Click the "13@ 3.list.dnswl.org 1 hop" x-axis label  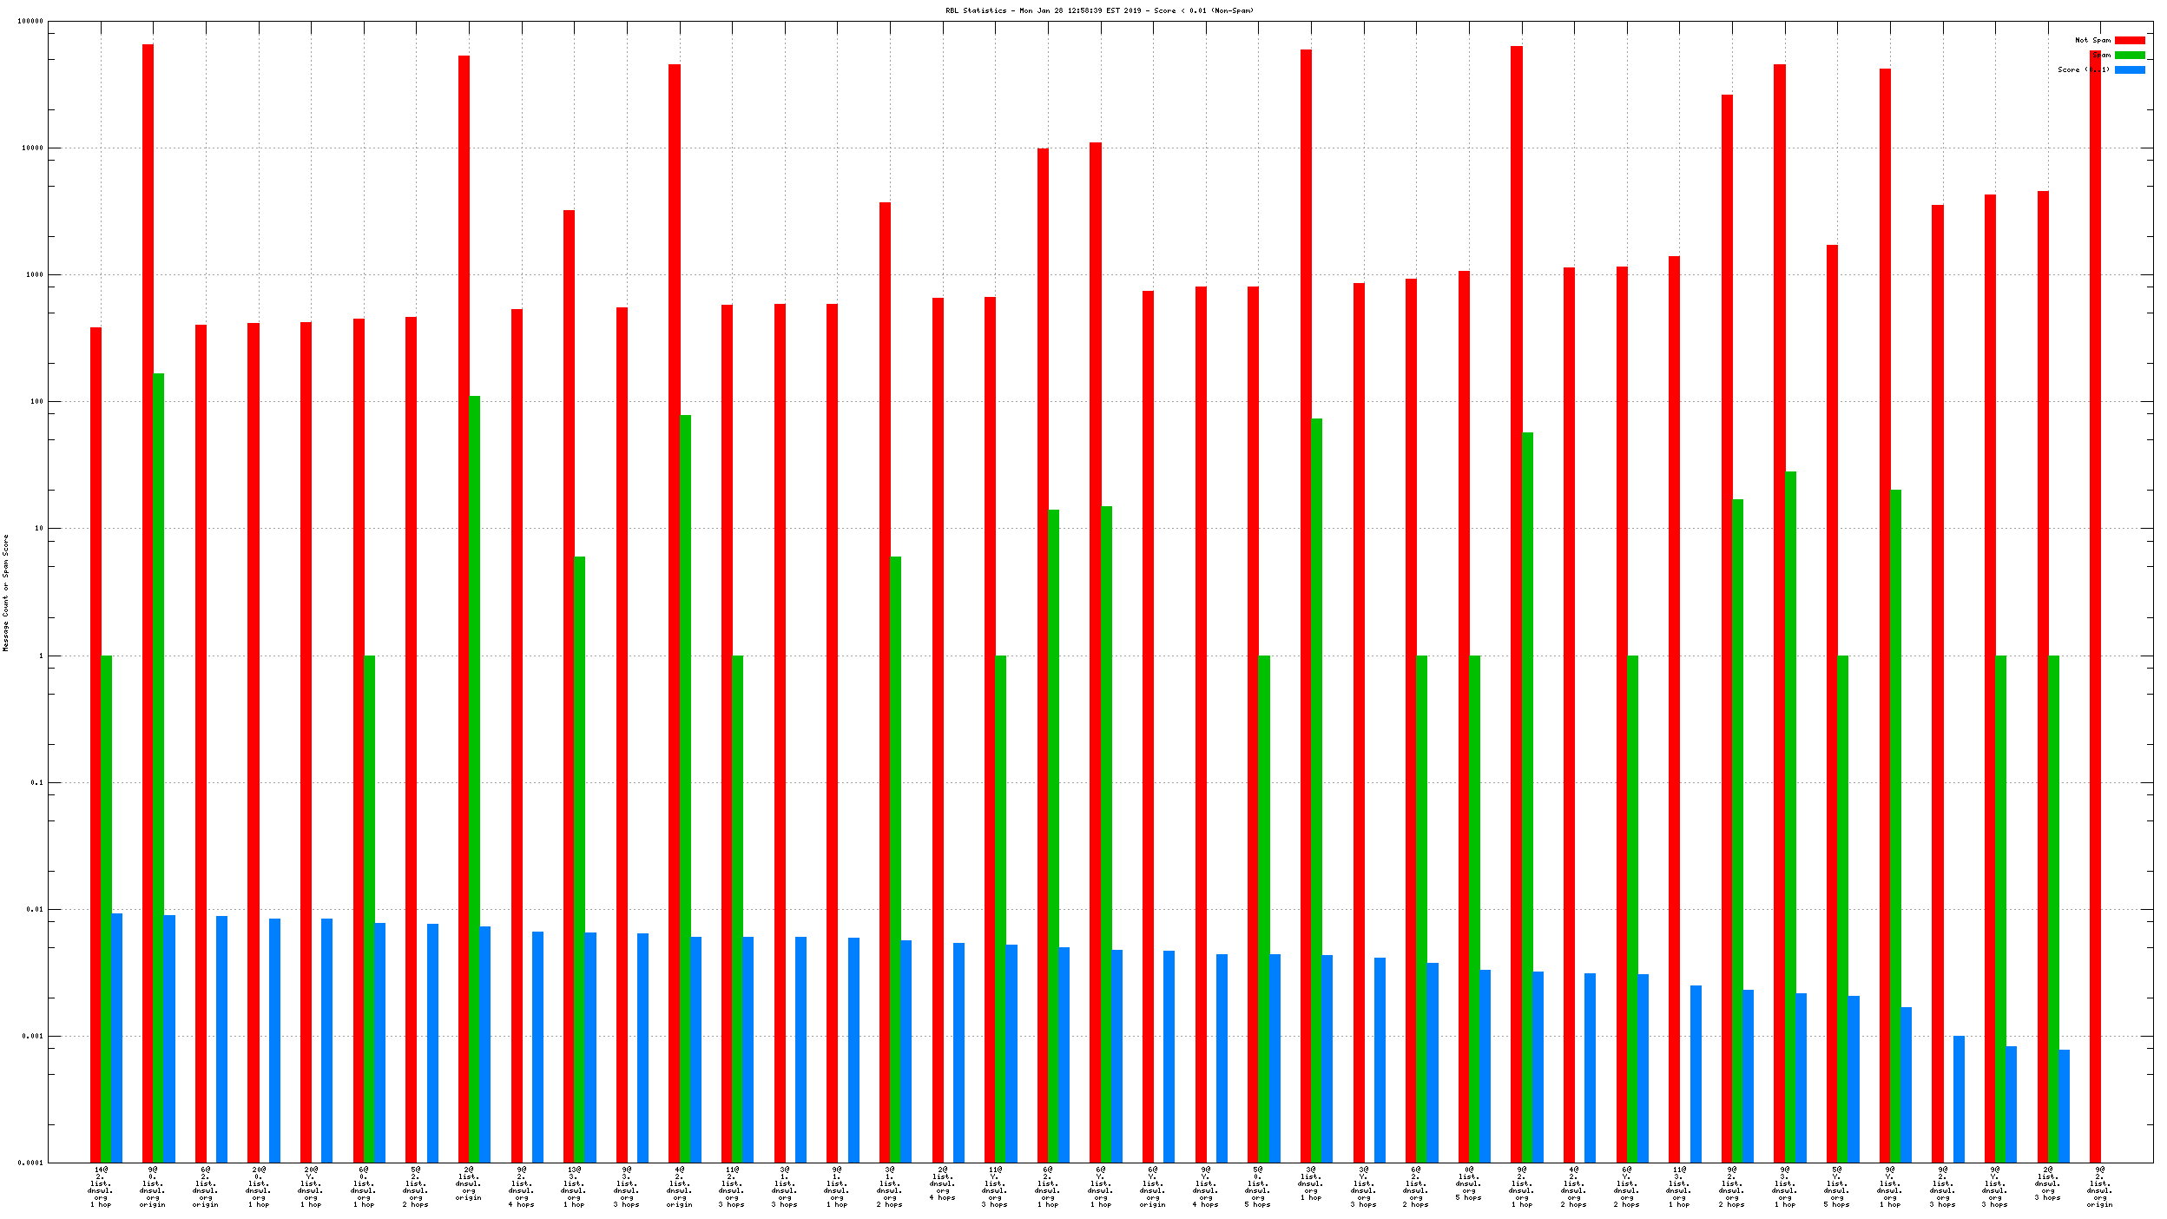(574, 1187)
